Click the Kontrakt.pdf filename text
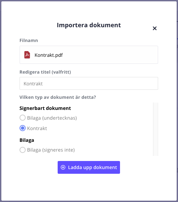The height and width of the screenshot is (202, 178). 49,55
